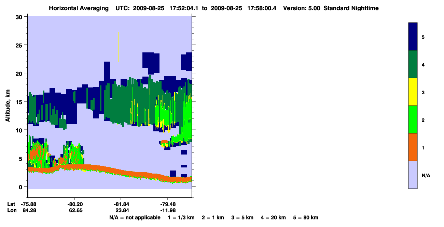Viewport: 444px width, 227px height.
Task: Click the 'Lat' axis row label
Action: tap(11, 204)
